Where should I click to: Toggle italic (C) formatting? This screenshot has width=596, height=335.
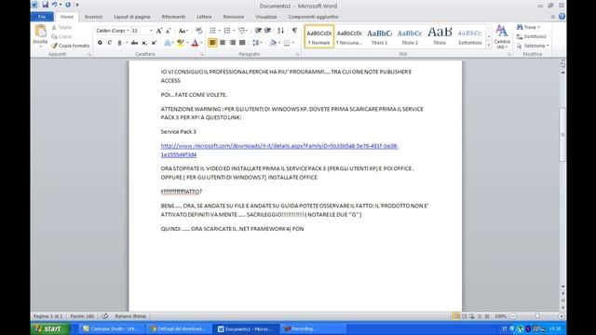click(x=110, y=43)
